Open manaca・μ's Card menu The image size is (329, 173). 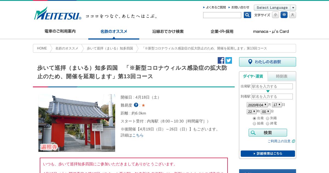pyautogui.click(x=271, y=32)
